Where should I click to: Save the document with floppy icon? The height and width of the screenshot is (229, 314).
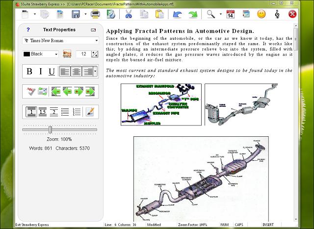tap(76, 14)
